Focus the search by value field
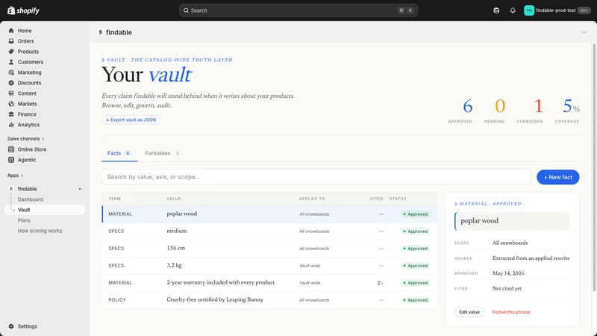 pyautogui.click(x=316, y=177)
